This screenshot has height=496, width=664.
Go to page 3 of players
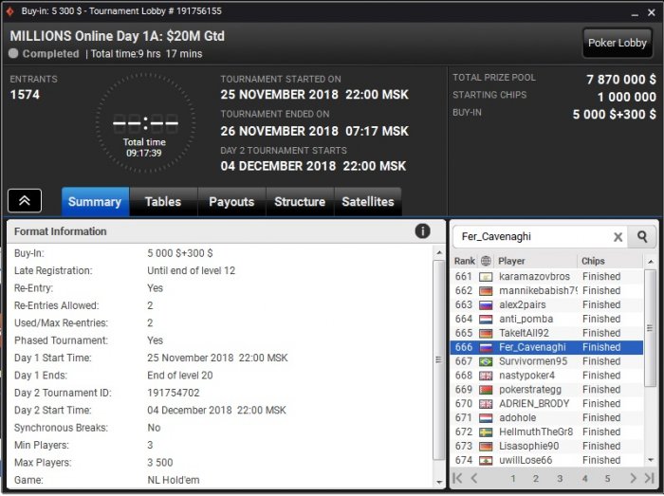point(560,479)
